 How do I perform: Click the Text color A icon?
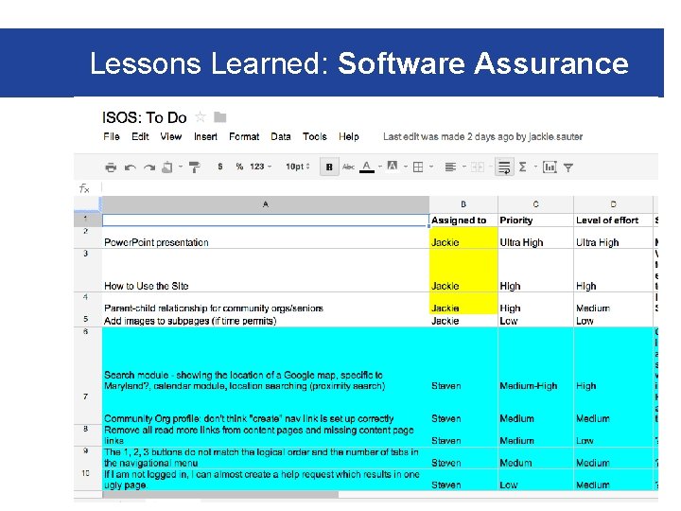click(367, 167)
